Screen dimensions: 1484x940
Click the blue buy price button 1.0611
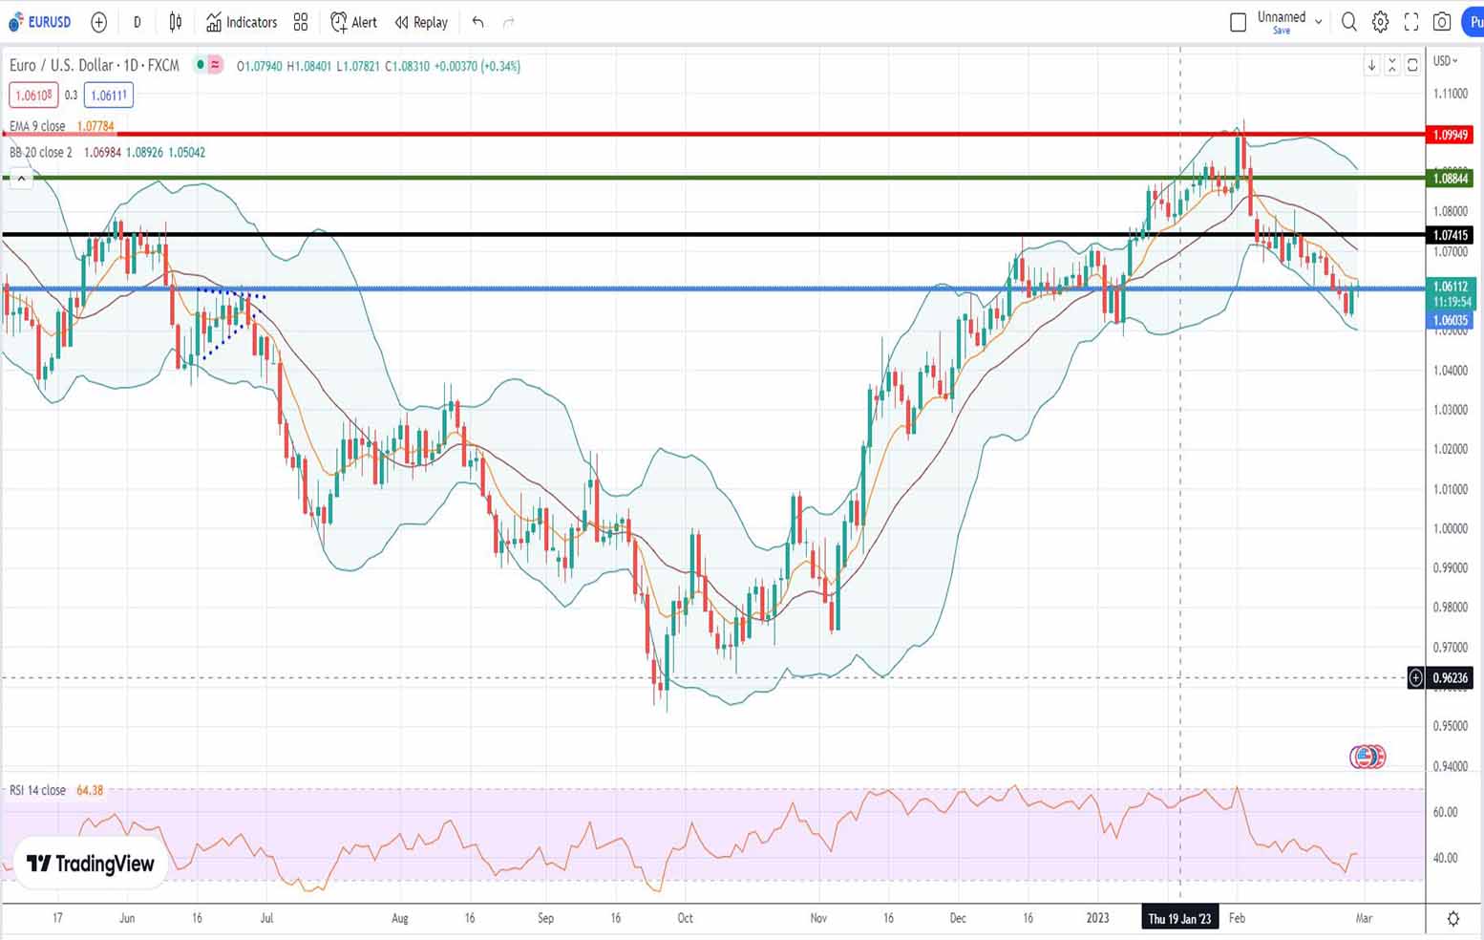pos(108,96)
